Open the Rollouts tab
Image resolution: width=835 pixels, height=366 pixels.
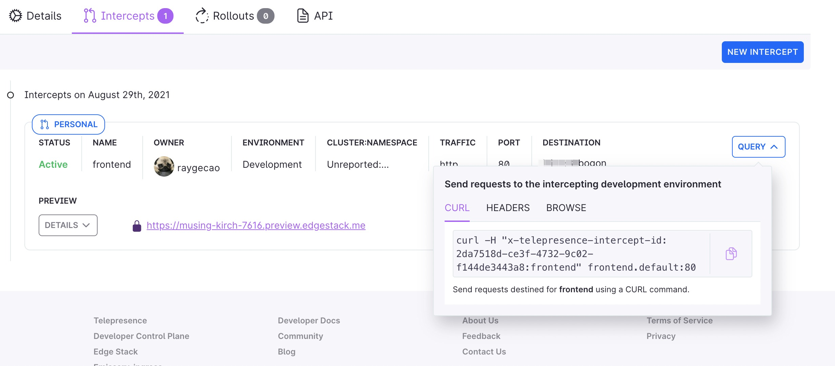point(234,16)
